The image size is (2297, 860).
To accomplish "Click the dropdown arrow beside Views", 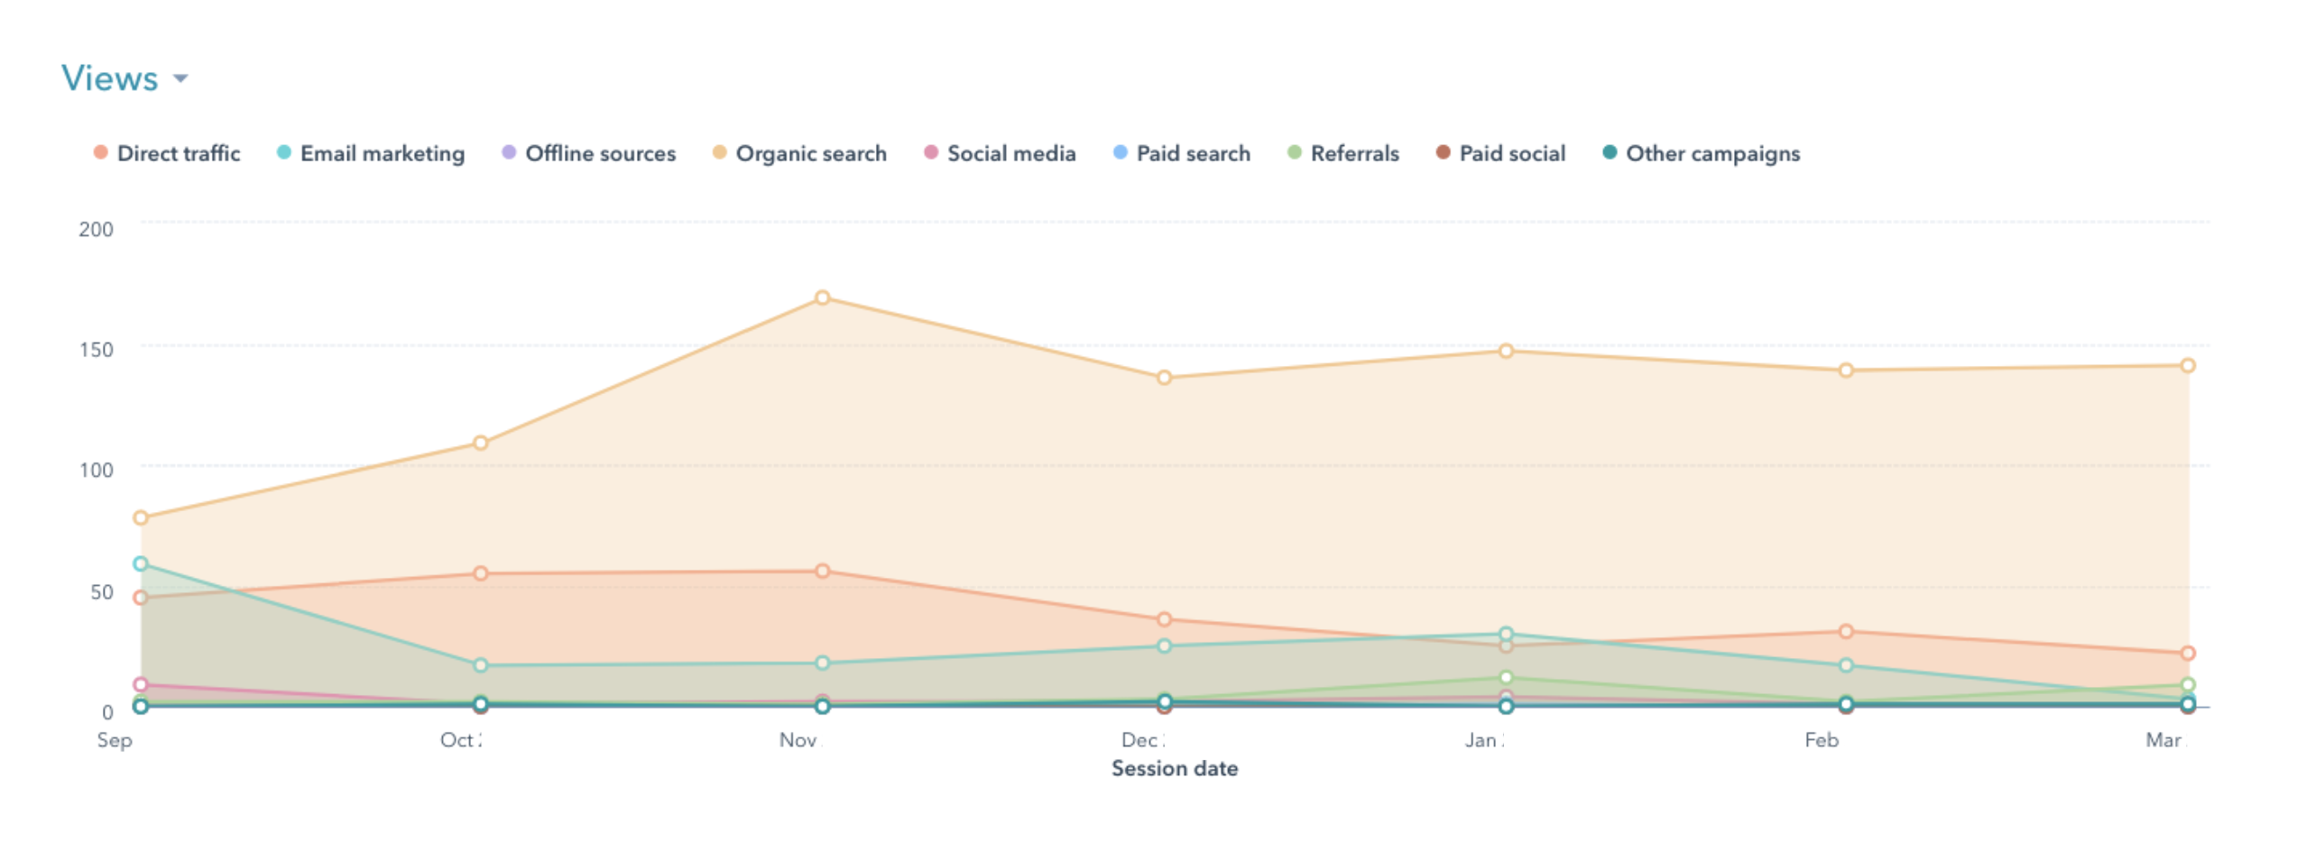I will click(x=181, y=78).
